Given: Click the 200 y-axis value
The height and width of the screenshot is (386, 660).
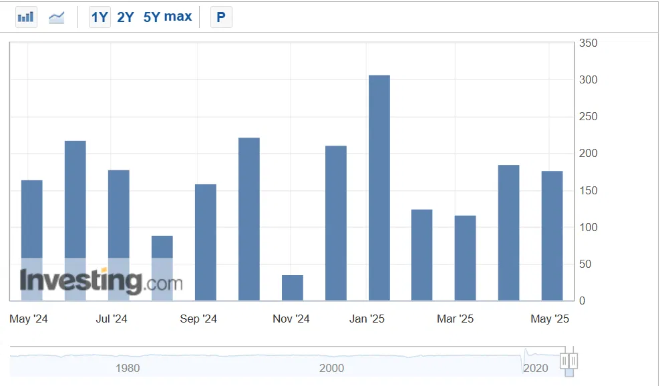Looking at the screenshot, I should (x=588, y=153).
